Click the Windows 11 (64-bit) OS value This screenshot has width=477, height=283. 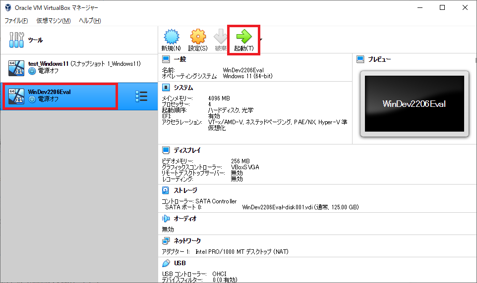coord(247,76)
